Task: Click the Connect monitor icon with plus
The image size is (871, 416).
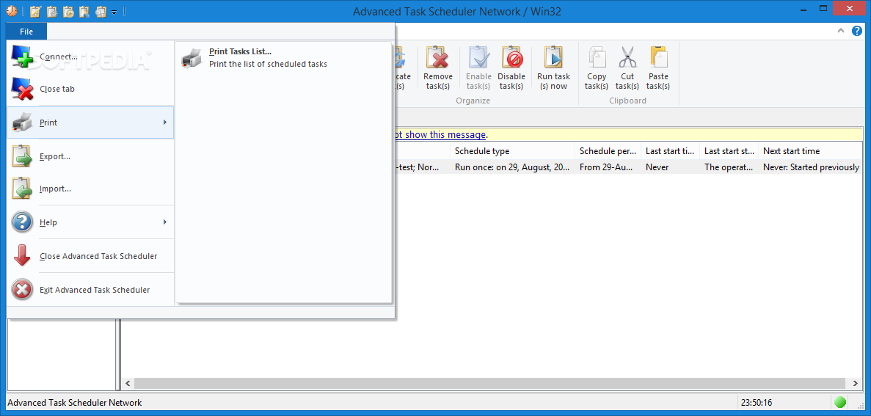Action: [x=22, y=56]
